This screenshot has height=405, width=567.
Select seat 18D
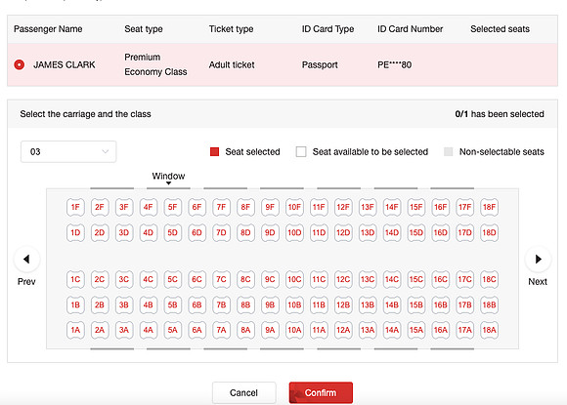pos(489,232)
